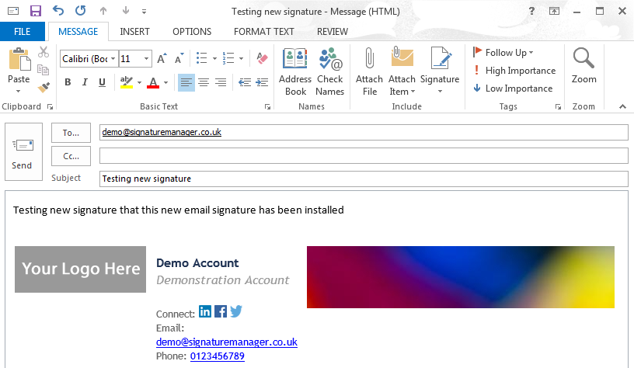This screenshot has width=634, height=368.
Task: Expand the font name dropdown
Action: (113, 59)
